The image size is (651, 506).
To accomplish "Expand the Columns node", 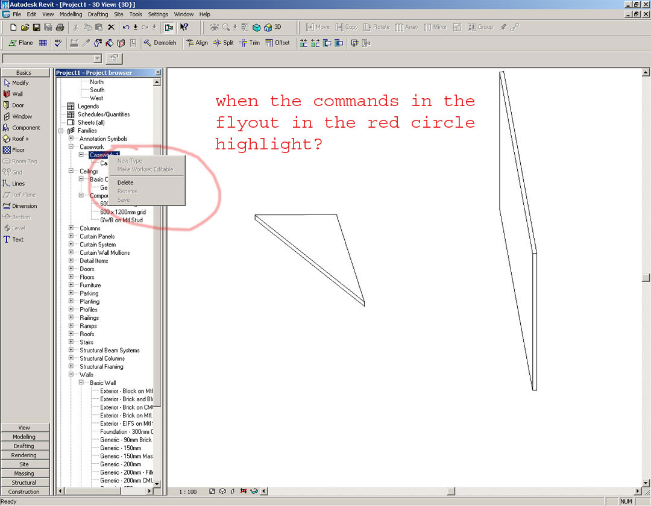I will (71, 228).
